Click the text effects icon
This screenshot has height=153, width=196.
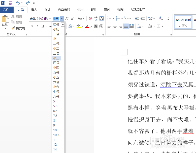pyautogui.click(x=70, y=26)
